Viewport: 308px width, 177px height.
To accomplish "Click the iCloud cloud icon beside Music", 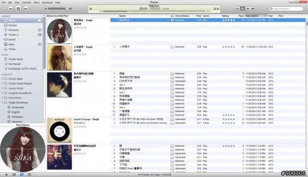I will click(x=39, y=20).
